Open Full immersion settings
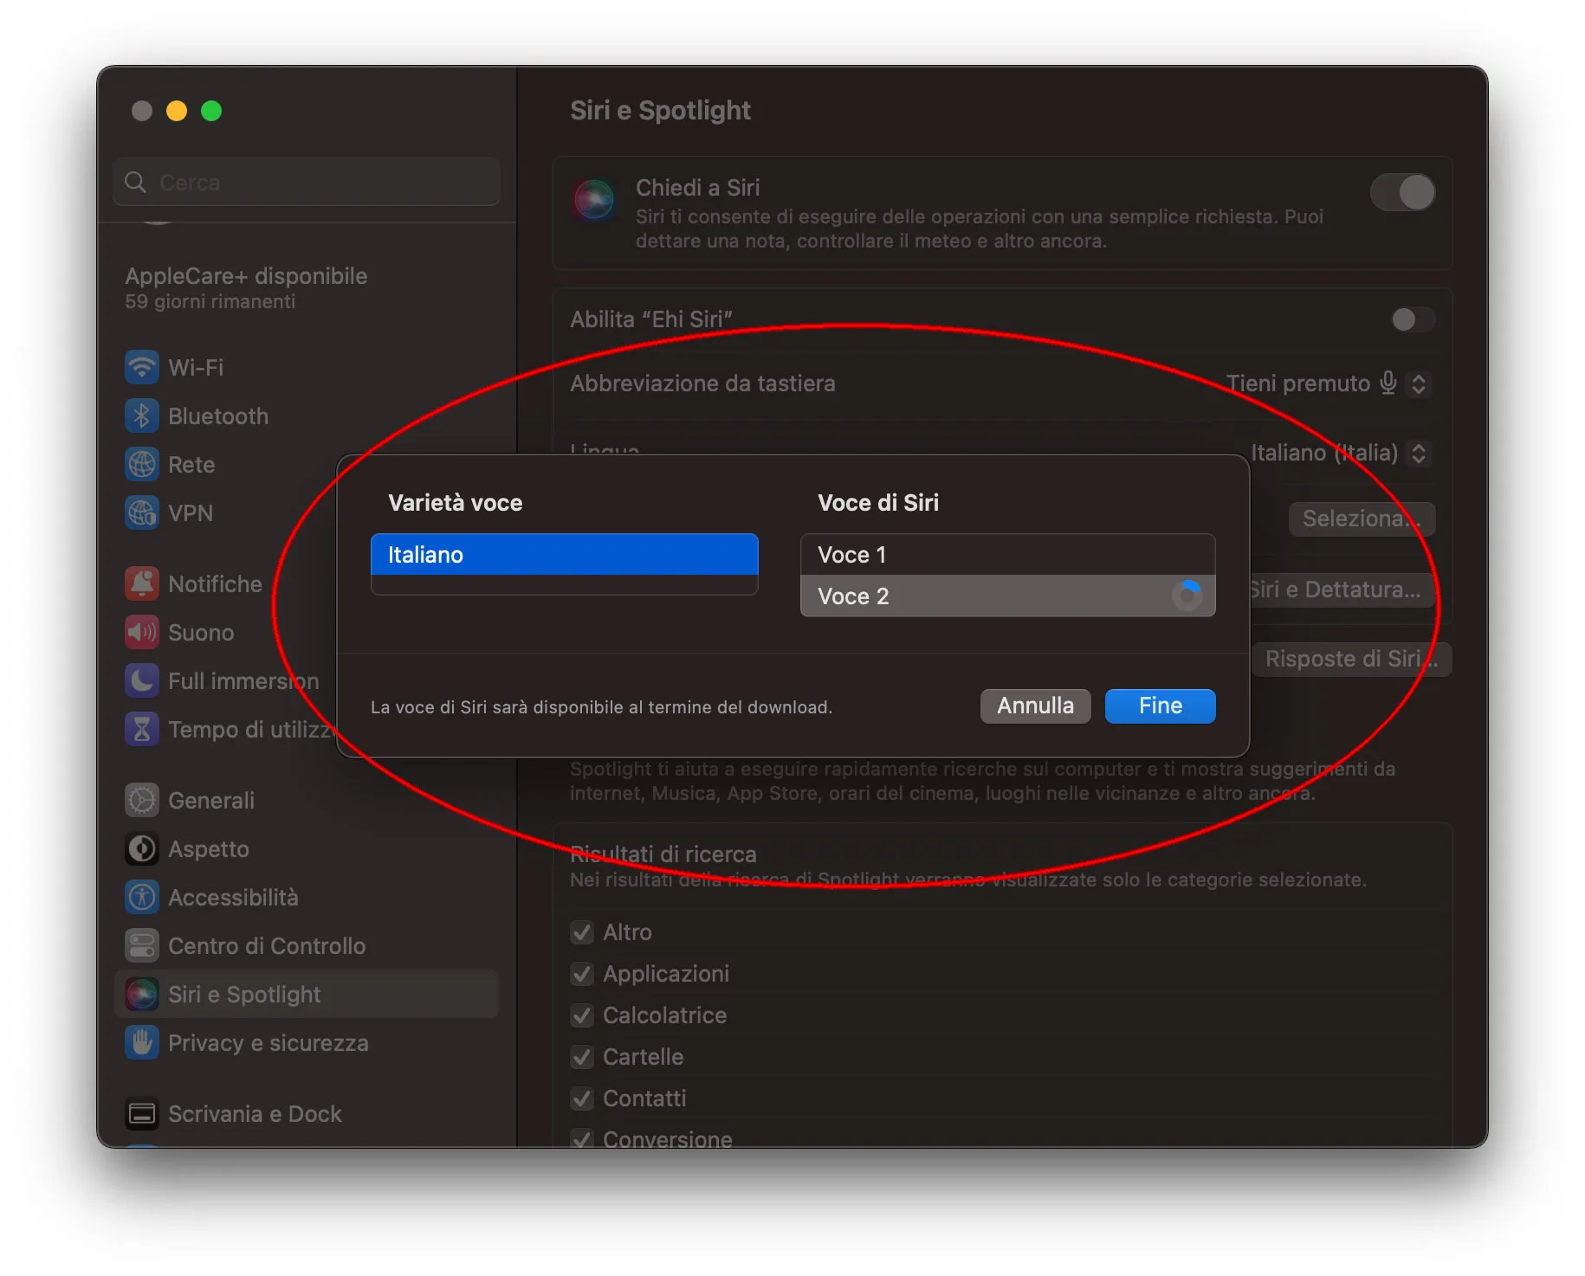Image resolution: width=1585 pixels, height=1276 pixels. coord(142,680)
